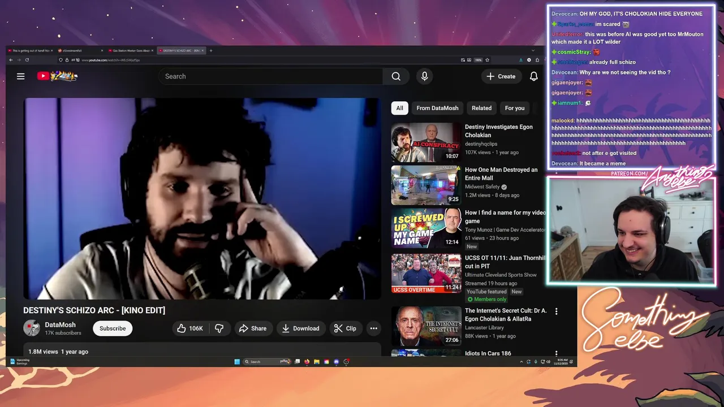Open the UCSS Overtime video thumbnail
The image size is (724, 407).
coord(426,274)
